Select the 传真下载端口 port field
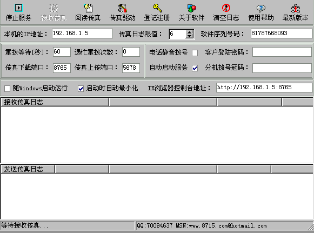The width and height of the screenshot is (314, 233). point(62,68)
